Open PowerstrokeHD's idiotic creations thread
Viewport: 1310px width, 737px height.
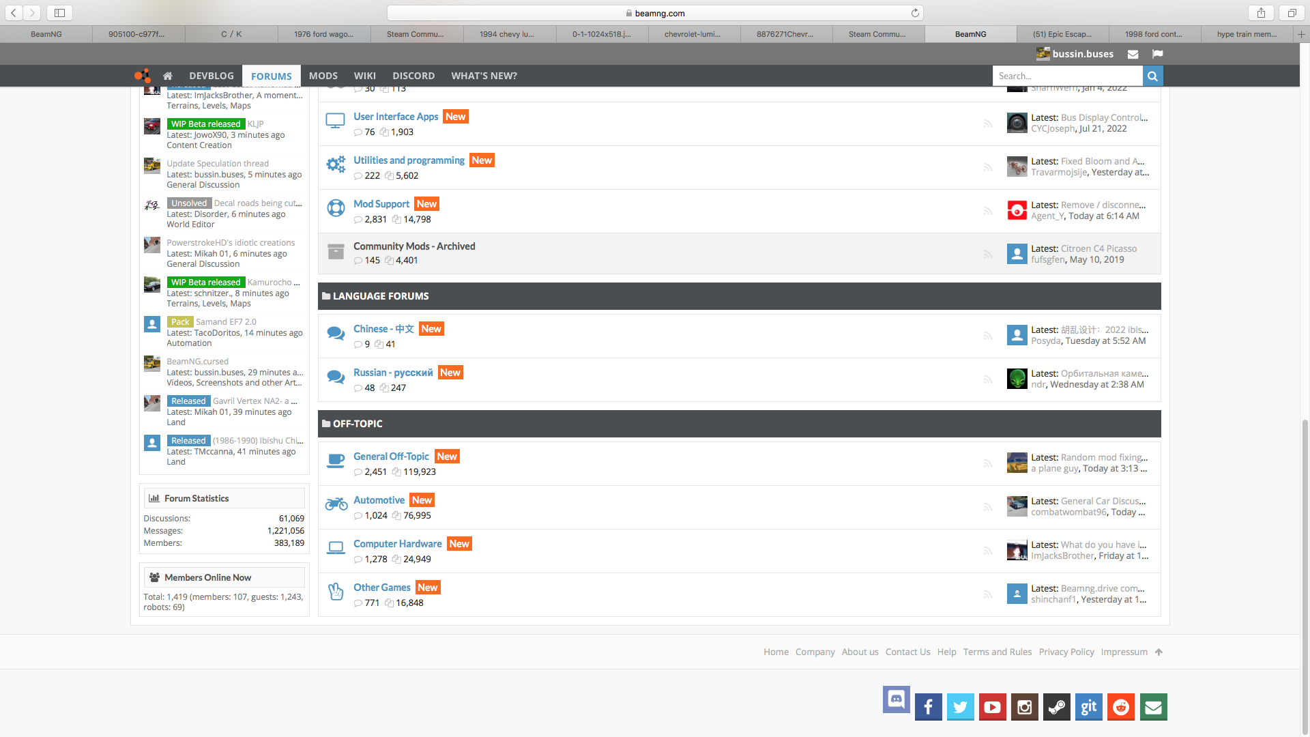(x=231, y=243)
